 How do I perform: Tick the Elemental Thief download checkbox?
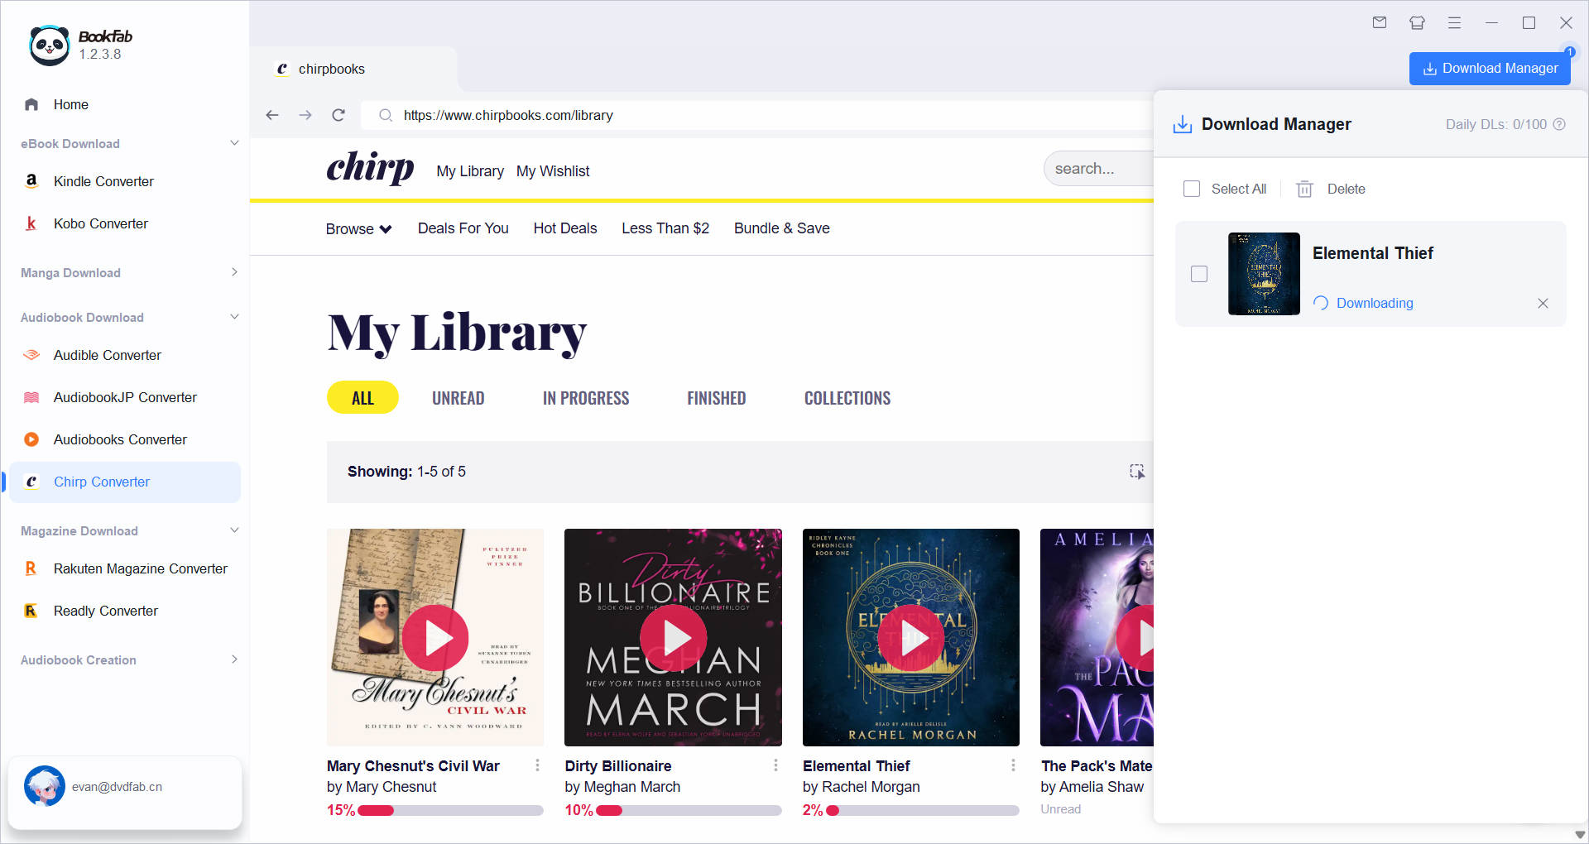1199,274
